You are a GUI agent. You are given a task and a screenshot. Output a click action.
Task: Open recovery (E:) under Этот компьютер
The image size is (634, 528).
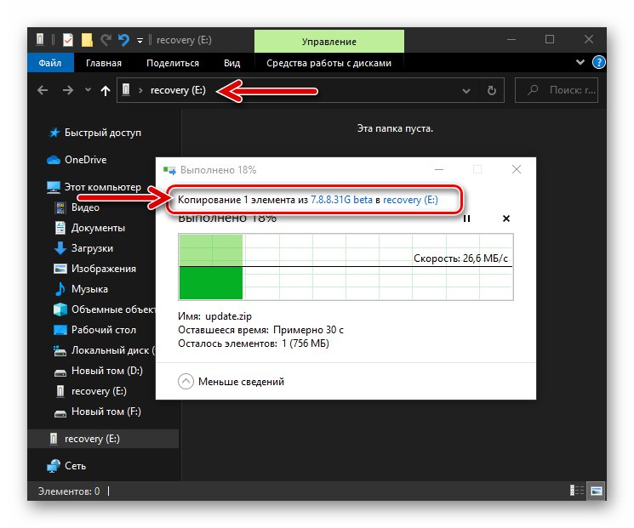(99, 391)
